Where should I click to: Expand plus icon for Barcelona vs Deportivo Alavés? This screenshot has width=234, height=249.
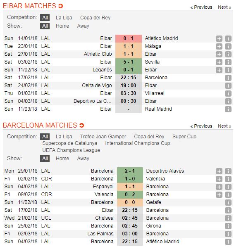point(219,171)
